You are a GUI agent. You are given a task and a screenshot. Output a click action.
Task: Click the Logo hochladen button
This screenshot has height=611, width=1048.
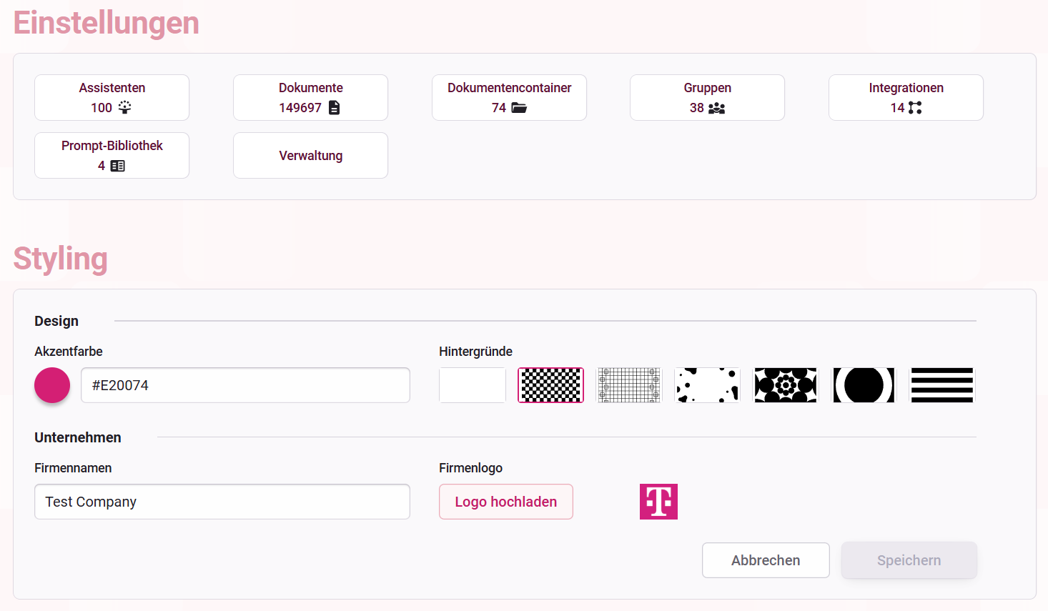(x=506, y=502)
